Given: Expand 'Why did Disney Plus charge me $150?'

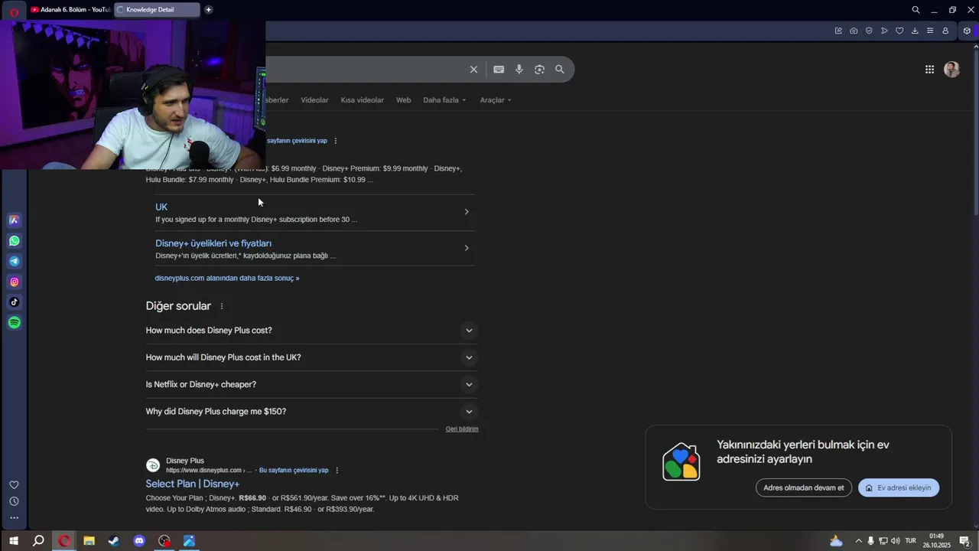Looking at the screenshot, I should pos(312,412).
